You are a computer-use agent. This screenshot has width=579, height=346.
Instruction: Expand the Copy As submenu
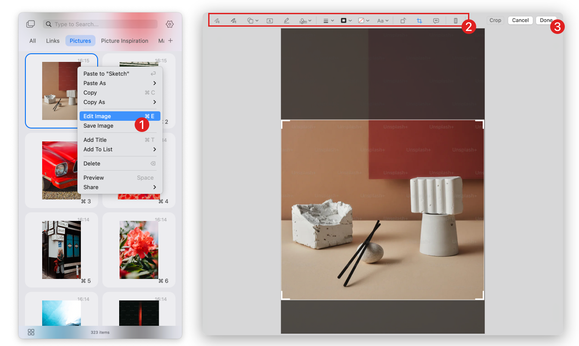(120, 102)
